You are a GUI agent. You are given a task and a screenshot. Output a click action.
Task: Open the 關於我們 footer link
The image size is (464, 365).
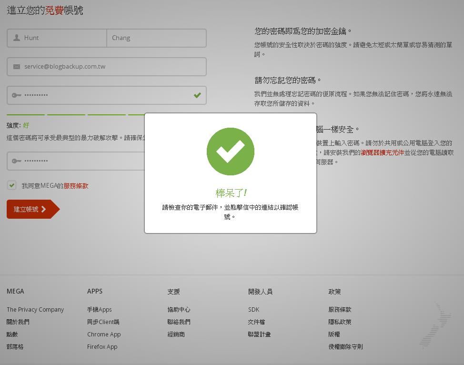18,322
